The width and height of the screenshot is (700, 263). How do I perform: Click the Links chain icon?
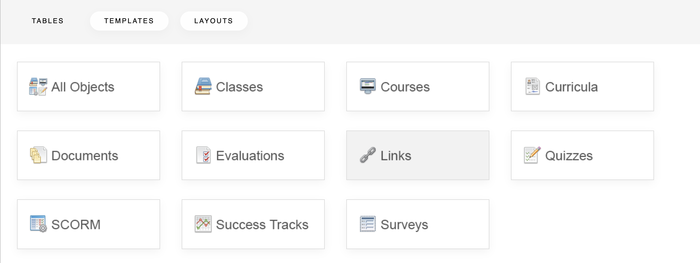click(368, 155)
